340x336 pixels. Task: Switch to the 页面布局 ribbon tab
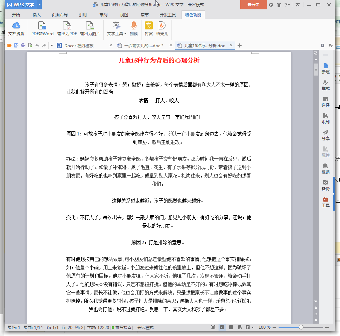click(x=59, y=15)
